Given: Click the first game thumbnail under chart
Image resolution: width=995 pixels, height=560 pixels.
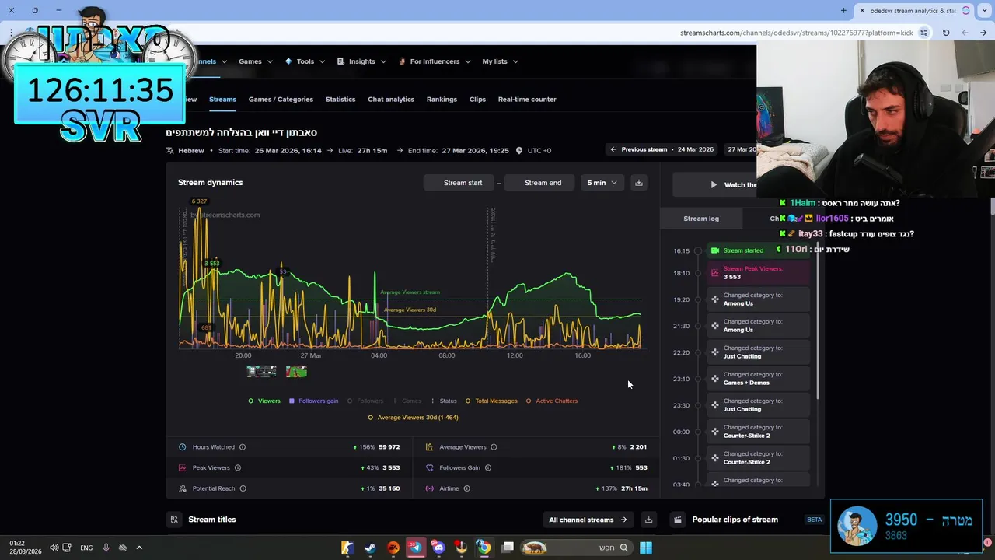Looking at the screenshot, I should coord(261,372).
